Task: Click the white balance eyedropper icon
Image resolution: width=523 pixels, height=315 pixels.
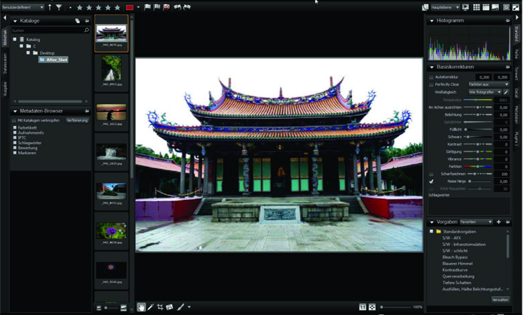Action: tap(506, 92)
